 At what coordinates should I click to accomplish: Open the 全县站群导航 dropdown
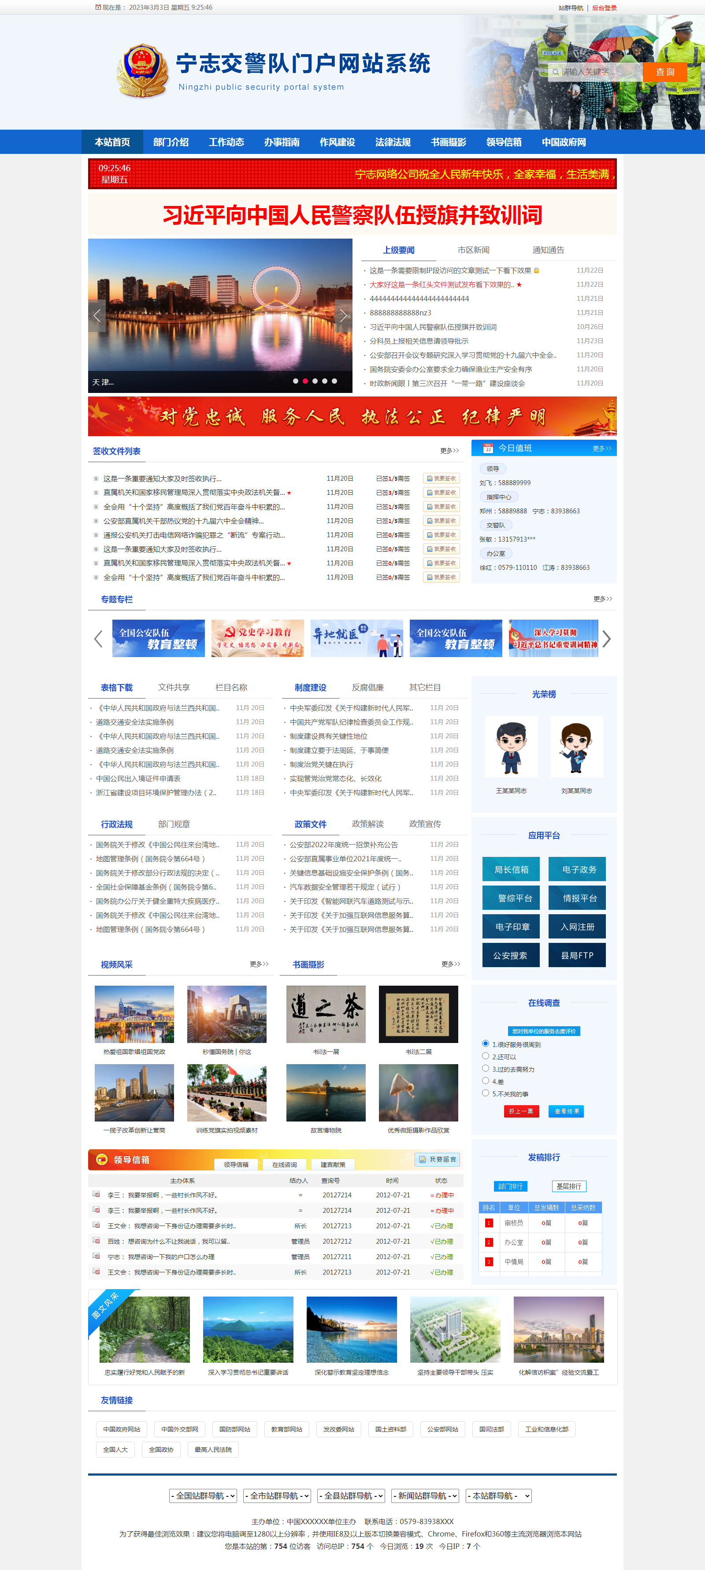[351, 1495]
